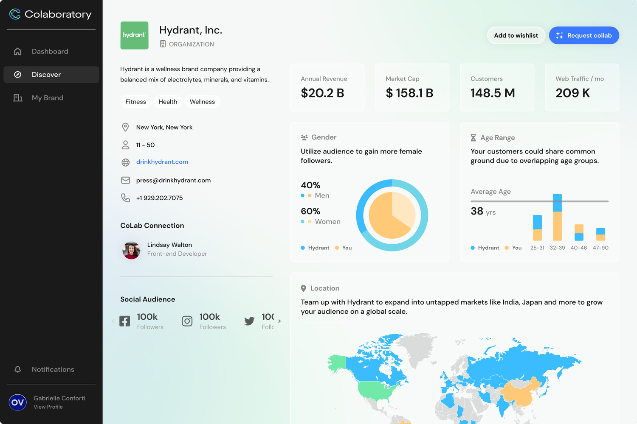The width and height of the screenshot is (637, 424).
Task: Click Lindsay Walton's profile photo
Action: pos(132,250)
